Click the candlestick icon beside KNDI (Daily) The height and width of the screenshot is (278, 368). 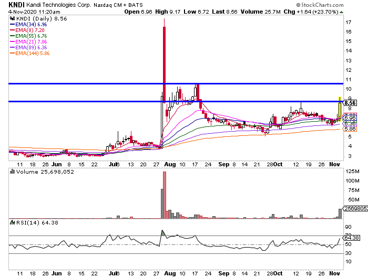pos(13,18)
